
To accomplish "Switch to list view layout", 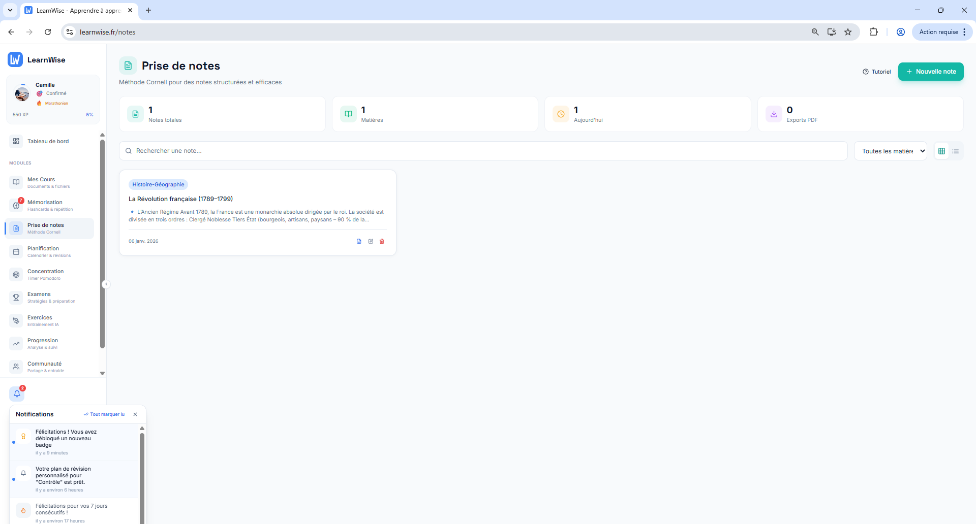I will click(956, 151).
